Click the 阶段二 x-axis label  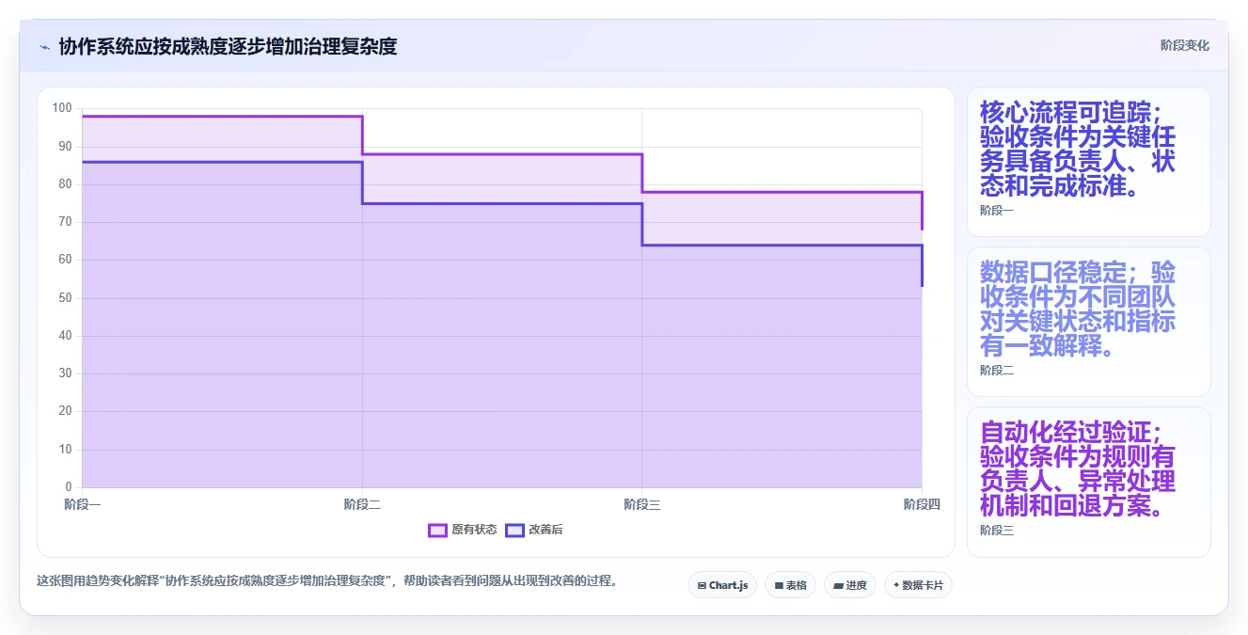click(362, 505)
